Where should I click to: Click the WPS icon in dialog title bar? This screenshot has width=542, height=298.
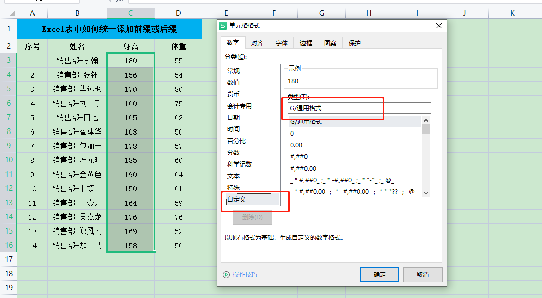pos(223,26)
